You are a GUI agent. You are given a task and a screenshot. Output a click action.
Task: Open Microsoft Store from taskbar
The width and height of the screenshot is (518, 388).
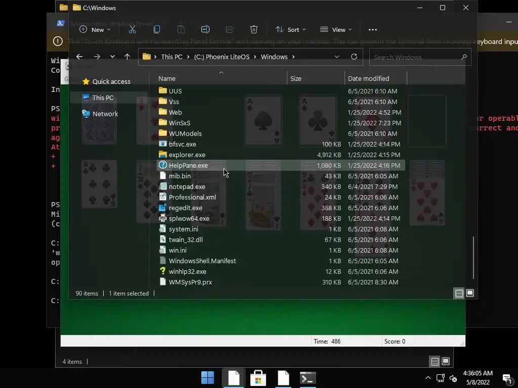click(258, 378)
